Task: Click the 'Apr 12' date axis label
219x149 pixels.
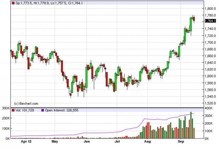Action: [26, 142]
